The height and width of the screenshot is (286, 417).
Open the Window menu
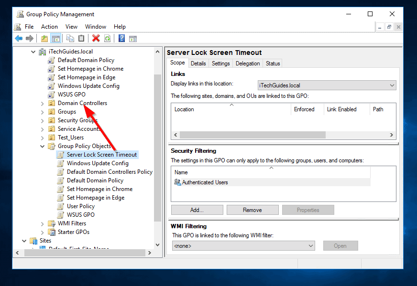point(96,27)
